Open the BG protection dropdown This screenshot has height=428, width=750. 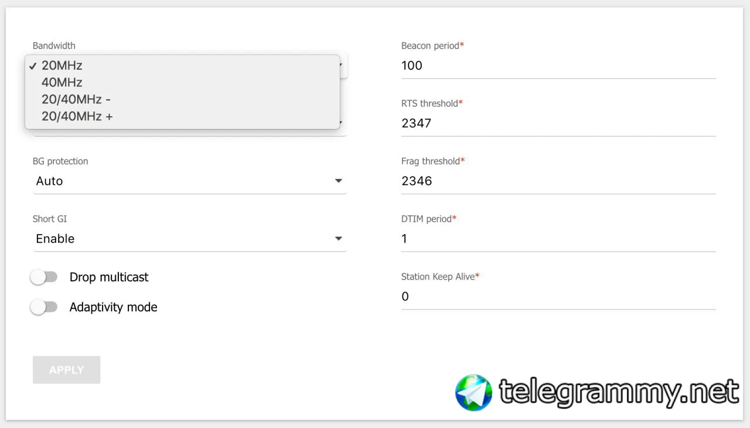(x=189, y=181)
